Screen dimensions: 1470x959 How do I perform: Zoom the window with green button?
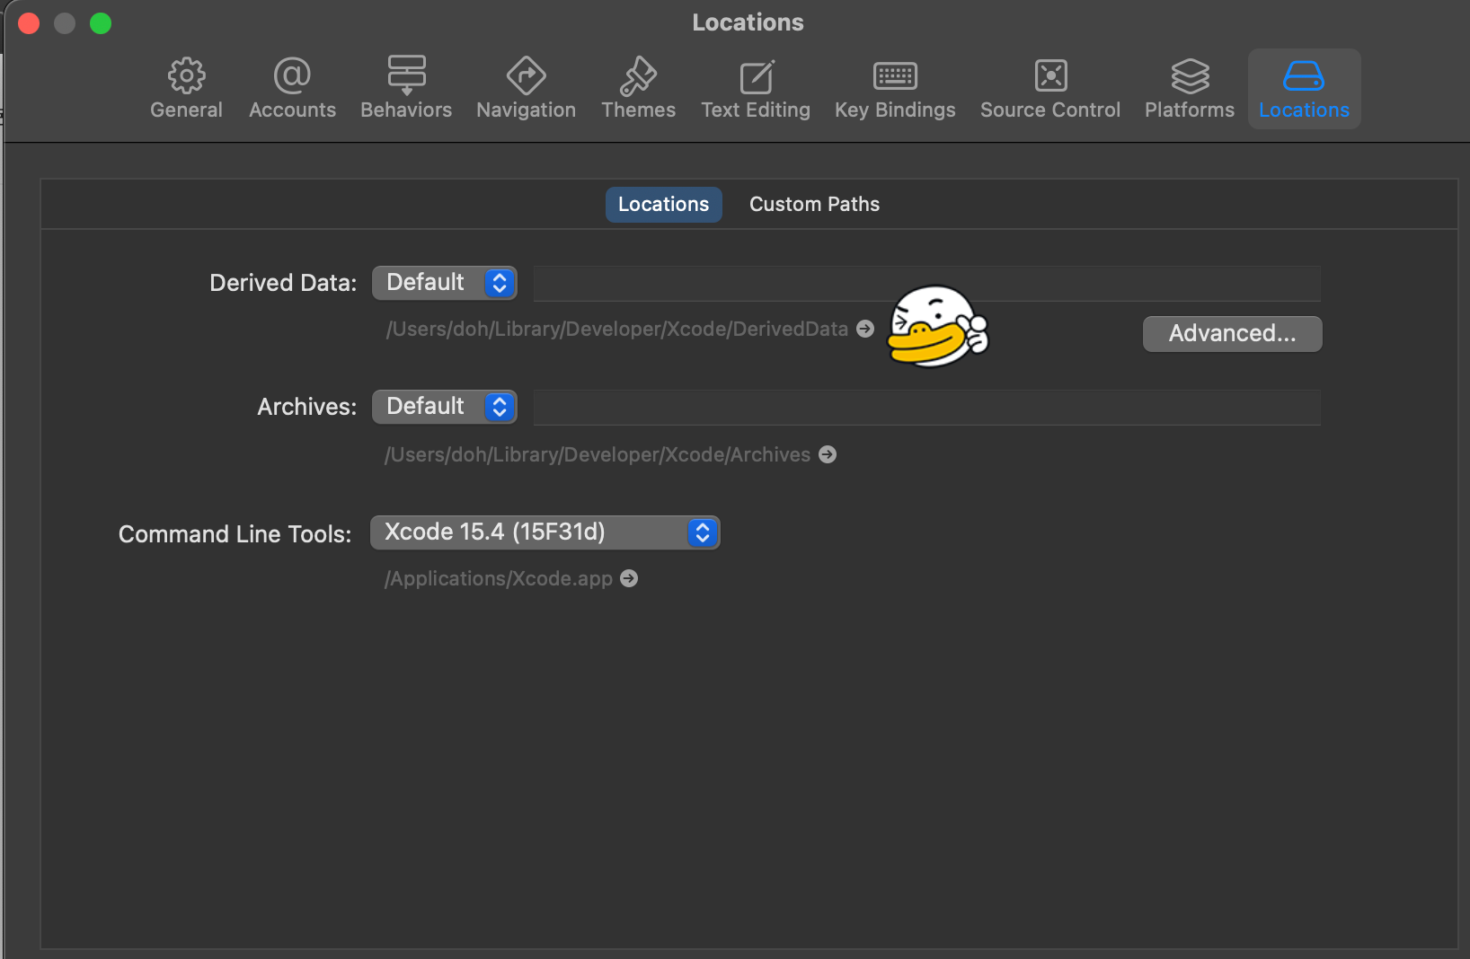(x=101, y=23)
